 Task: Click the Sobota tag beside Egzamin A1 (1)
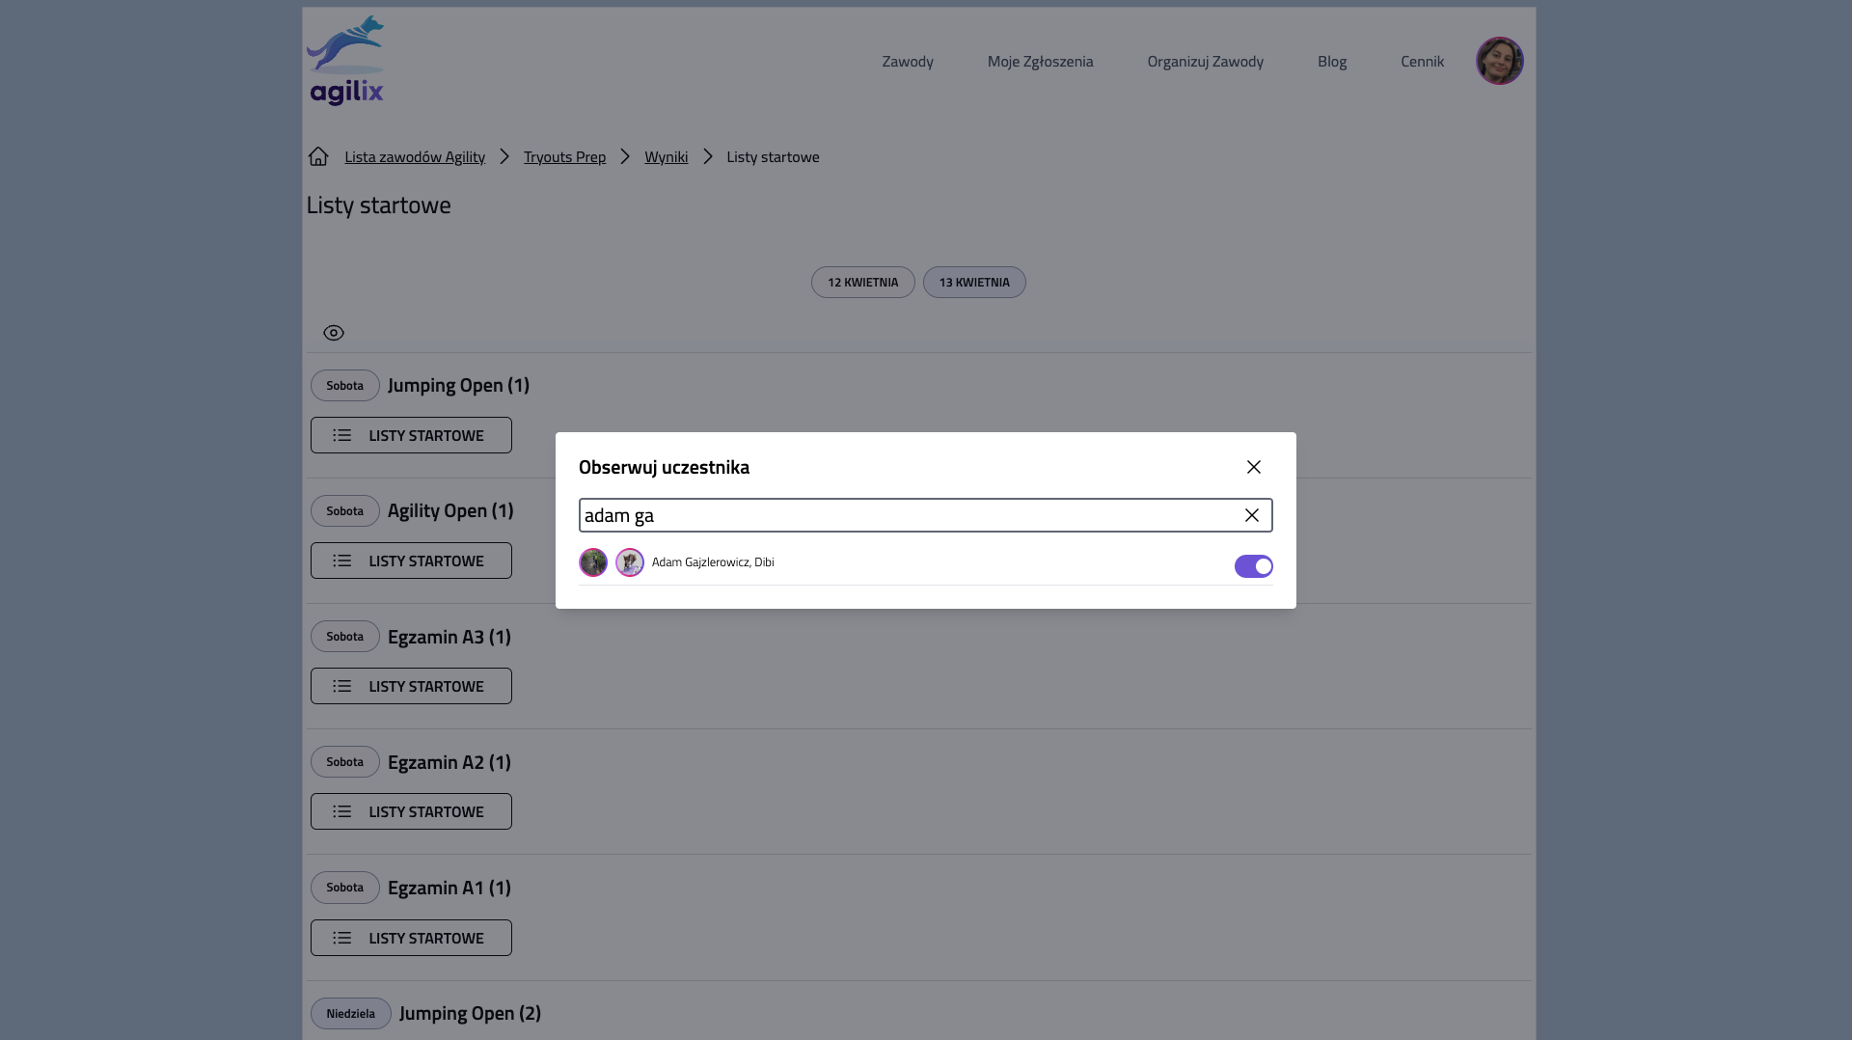[x=345, y=888]
